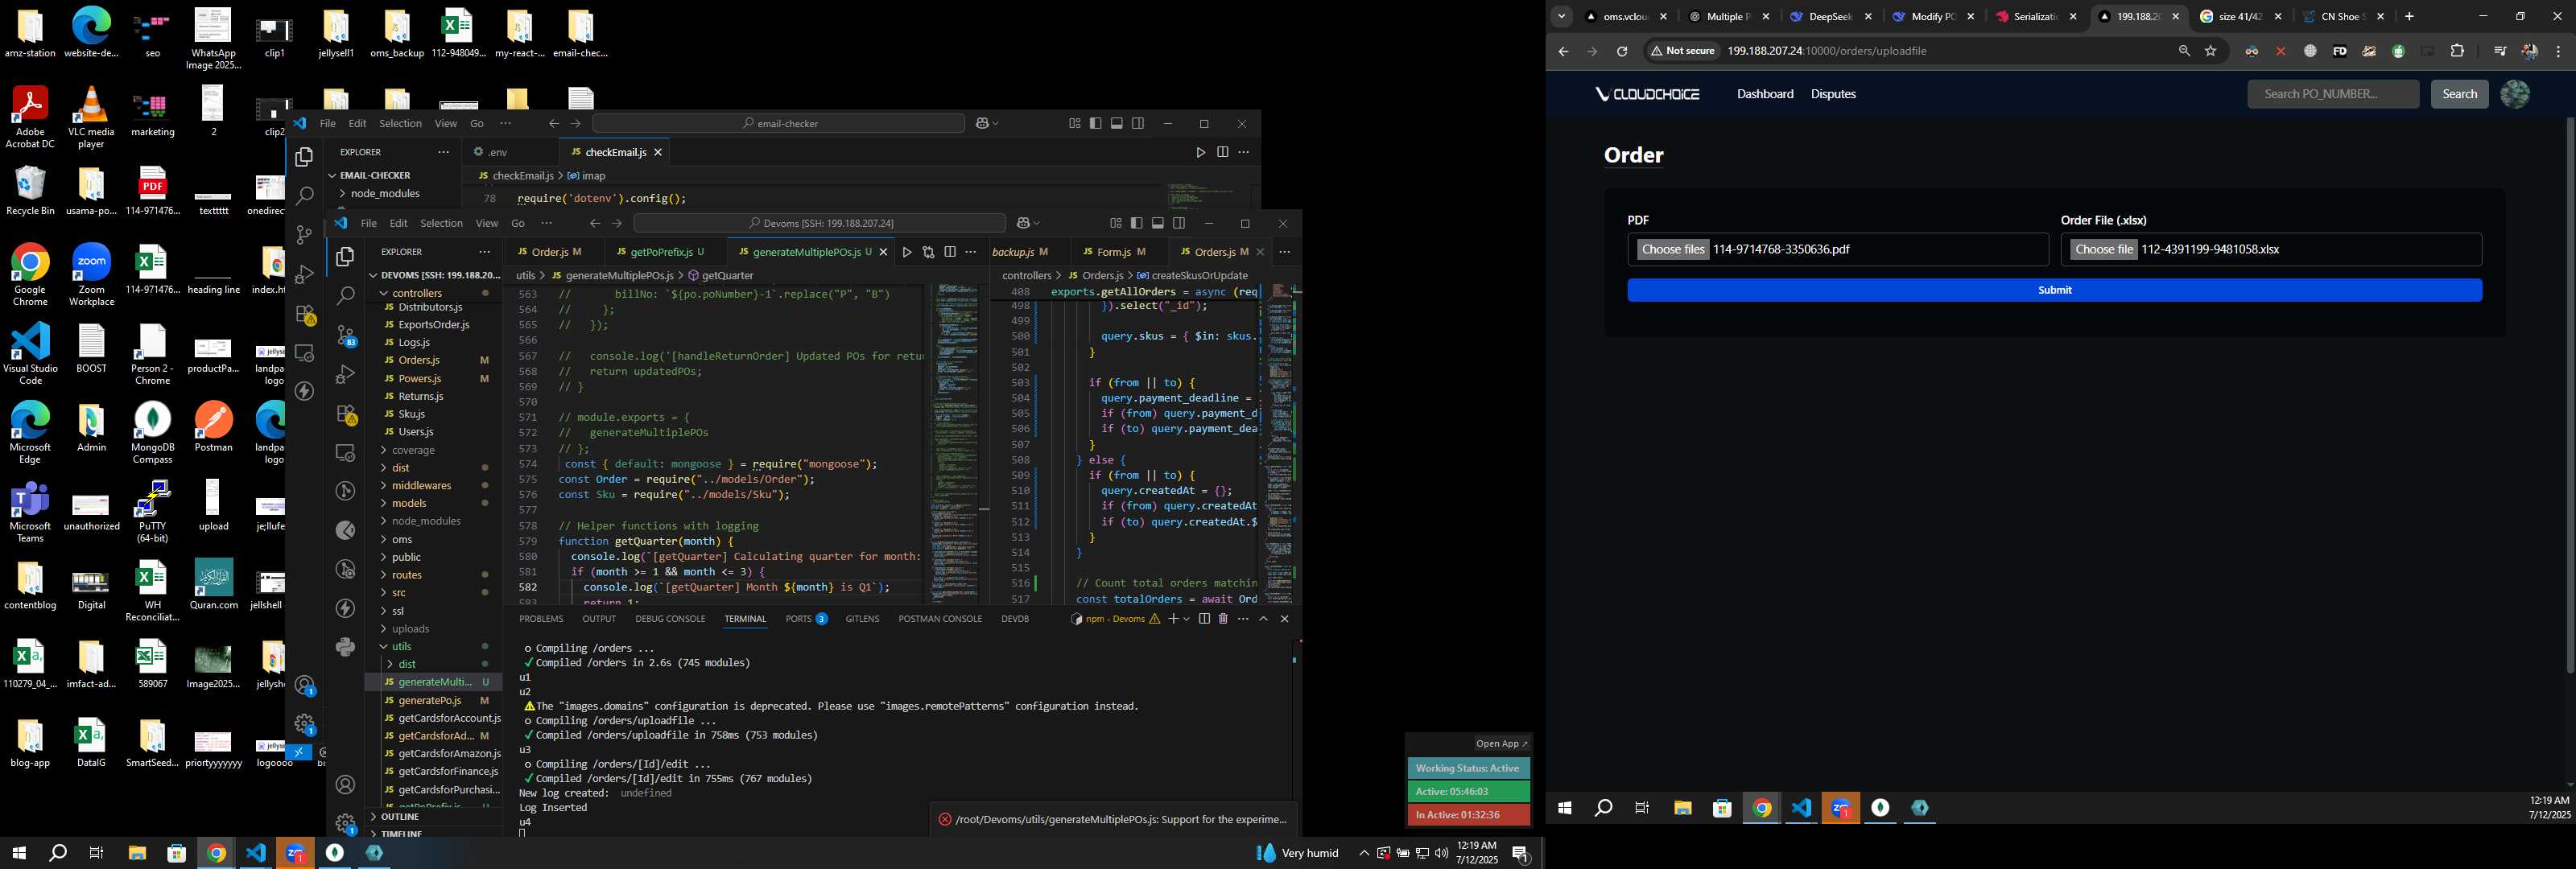
Task: Open Search view in Devoms VS Code
Action: click(345, 296)
